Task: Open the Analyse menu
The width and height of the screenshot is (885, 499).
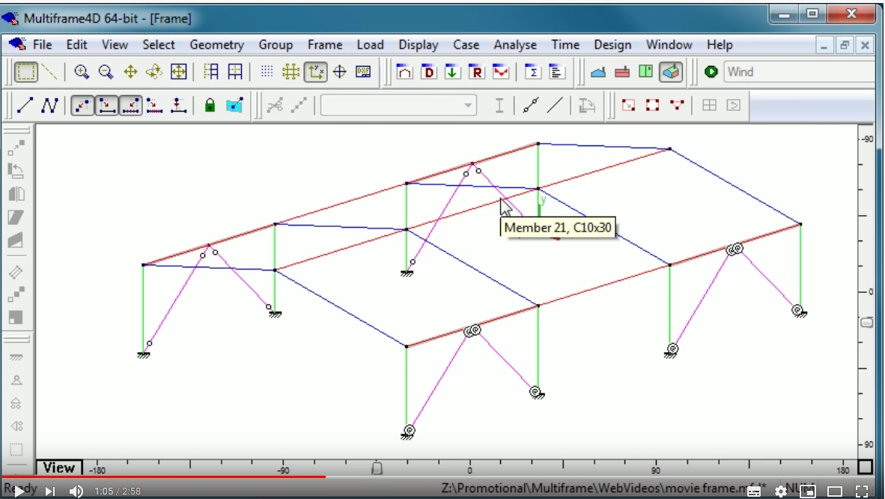Action: click(x=515, y=44)
